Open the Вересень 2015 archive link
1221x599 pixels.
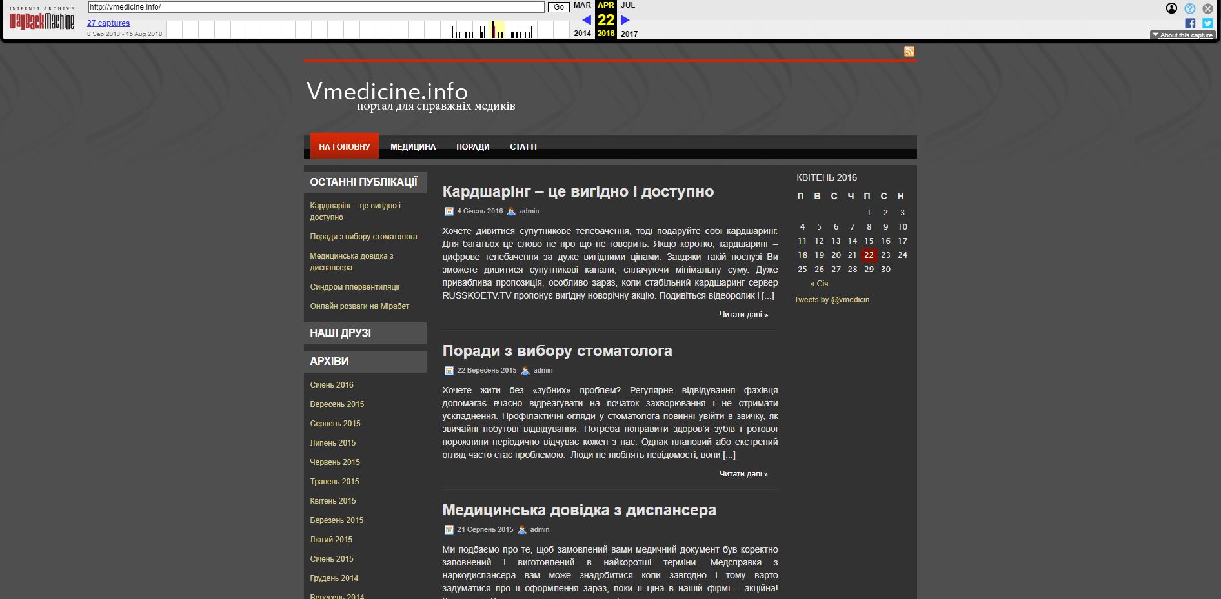[x=337, y=404]
